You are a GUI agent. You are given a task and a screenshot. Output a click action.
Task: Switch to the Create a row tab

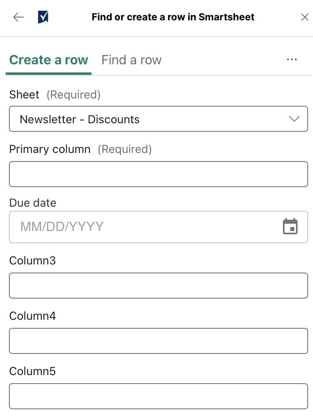[x=49, y=60]
